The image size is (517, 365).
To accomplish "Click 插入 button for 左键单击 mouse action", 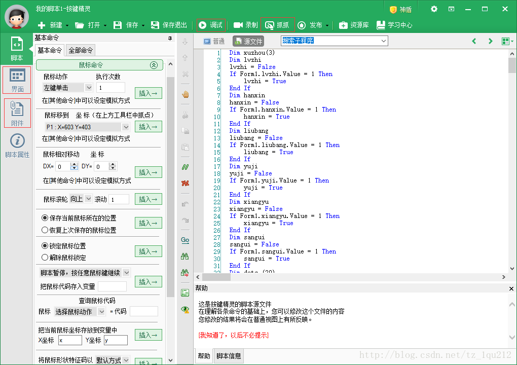I will pos(149,93).
